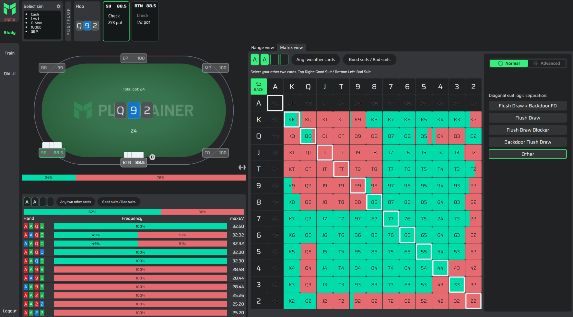The width and height of the screenshot is (573, 317).
Task: Click the 6-Max entry in Select sim list
Action: pyautogui.click(x=36, y=23)
